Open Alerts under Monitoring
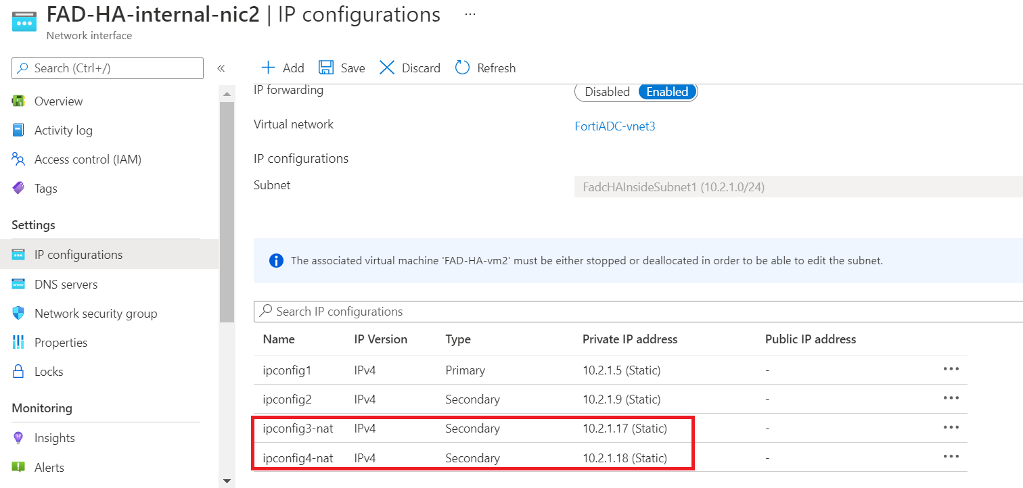Image resolution: width=1023 pixels, height=488 pixels. point(48,467)
